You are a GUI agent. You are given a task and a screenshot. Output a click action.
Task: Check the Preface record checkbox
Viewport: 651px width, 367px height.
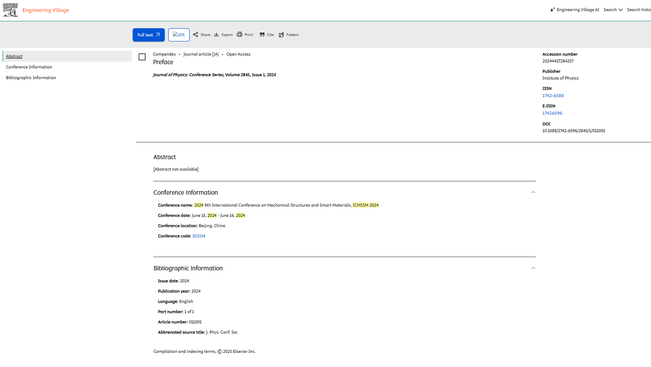[142, 57]
